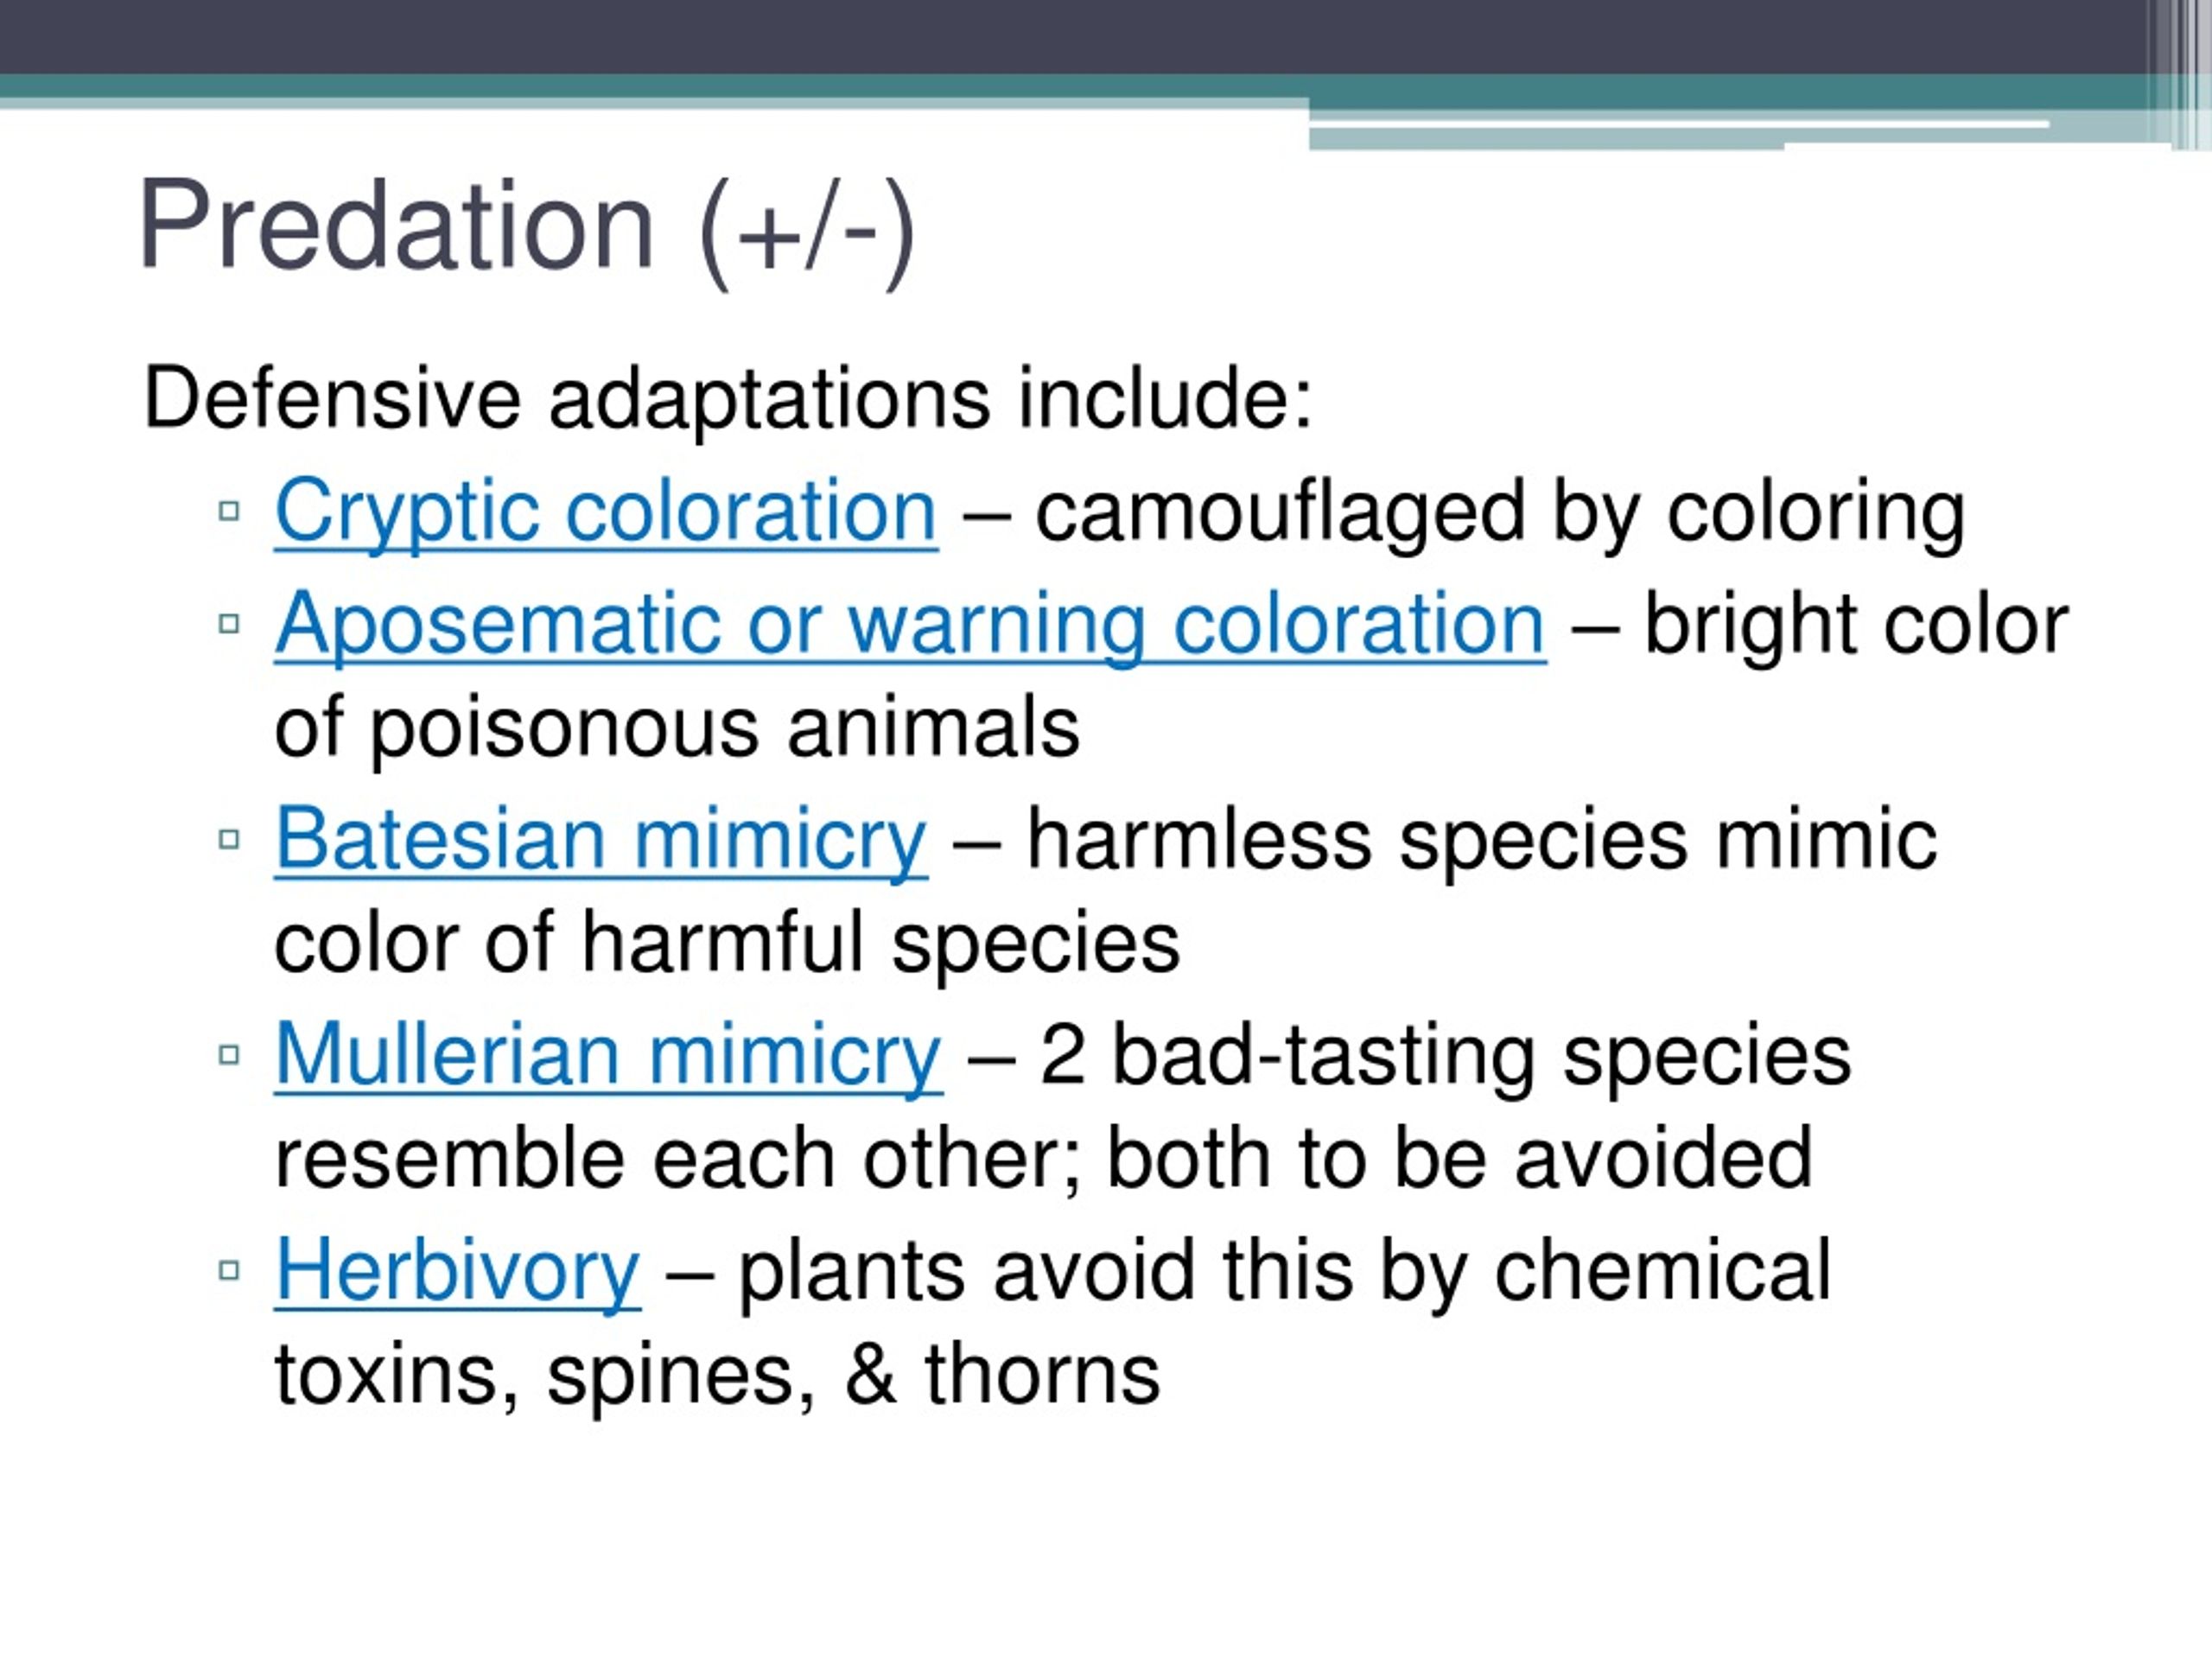Click the harmless species mimic text
Screen dimensions: 2212x1659
point(1483,840)
